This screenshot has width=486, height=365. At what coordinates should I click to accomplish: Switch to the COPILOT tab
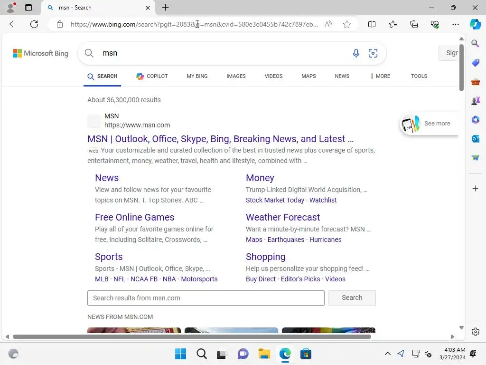point(152,76)
